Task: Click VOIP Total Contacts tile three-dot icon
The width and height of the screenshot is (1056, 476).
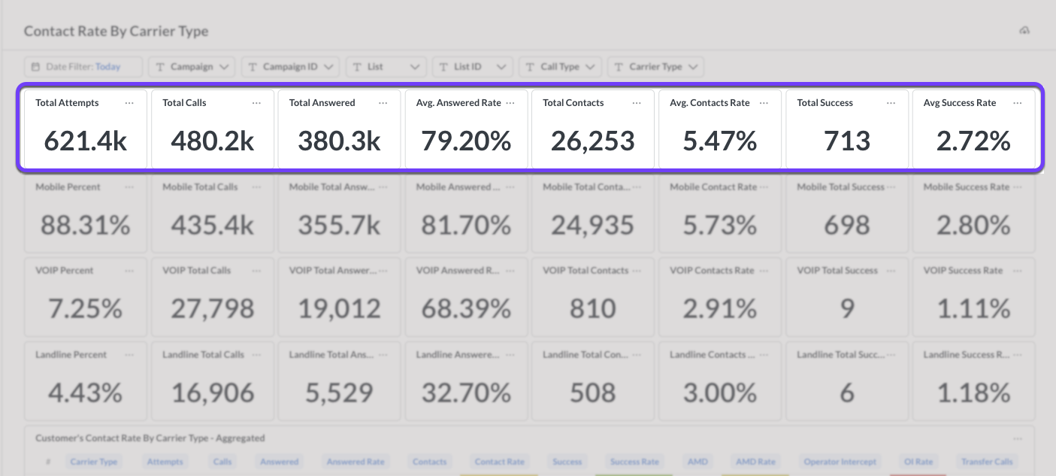Action: (x=637, y=271)
